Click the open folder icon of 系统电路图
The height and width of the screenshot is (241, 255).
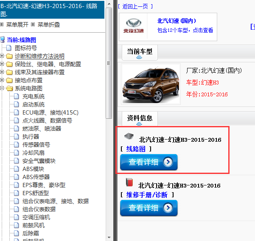click(x=10, y=88)
